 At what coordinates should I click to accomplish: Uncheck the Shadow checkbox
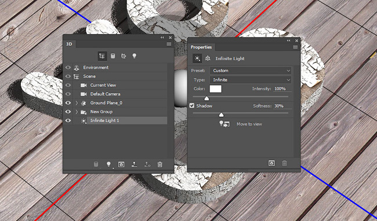pos(191,105)
